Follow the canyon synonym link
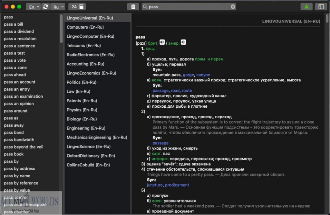Viewport: 330px width, 215px height. 203,75
